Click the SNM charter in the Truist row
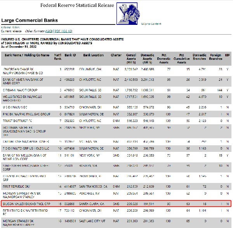This screenshot has width=233, height=228. tap(116, 121)
